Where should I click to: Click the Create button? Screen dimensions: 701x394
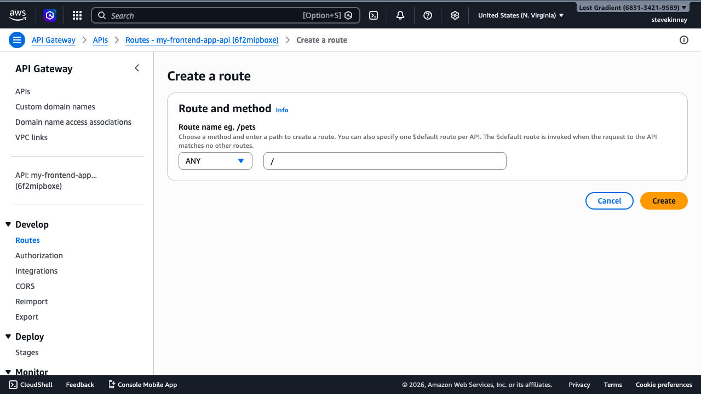point(664,201)
